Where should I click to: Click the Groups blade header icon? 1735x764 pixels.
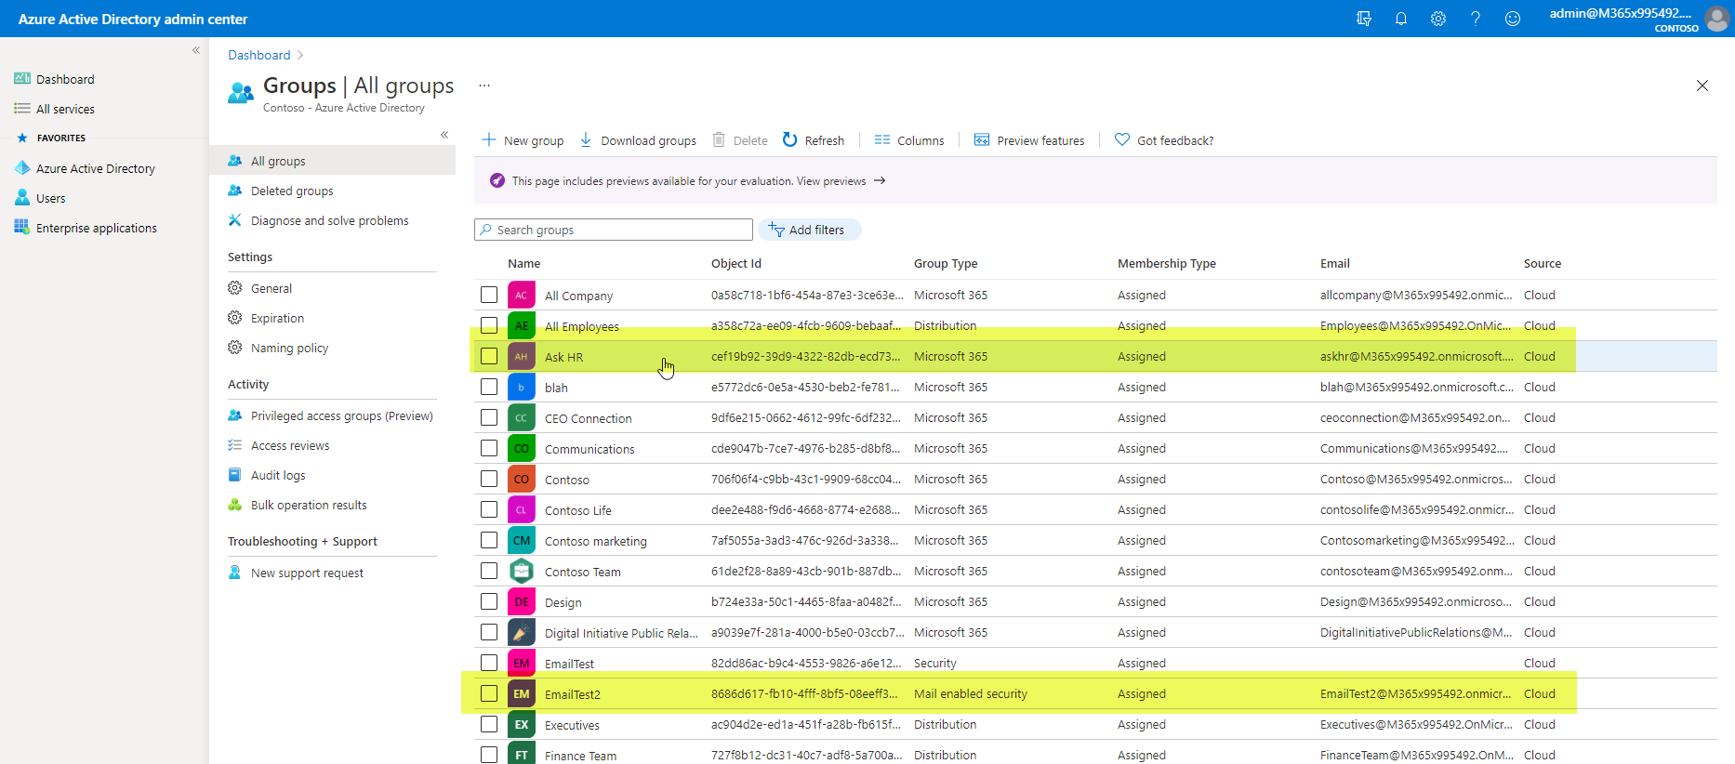[241, 92]
